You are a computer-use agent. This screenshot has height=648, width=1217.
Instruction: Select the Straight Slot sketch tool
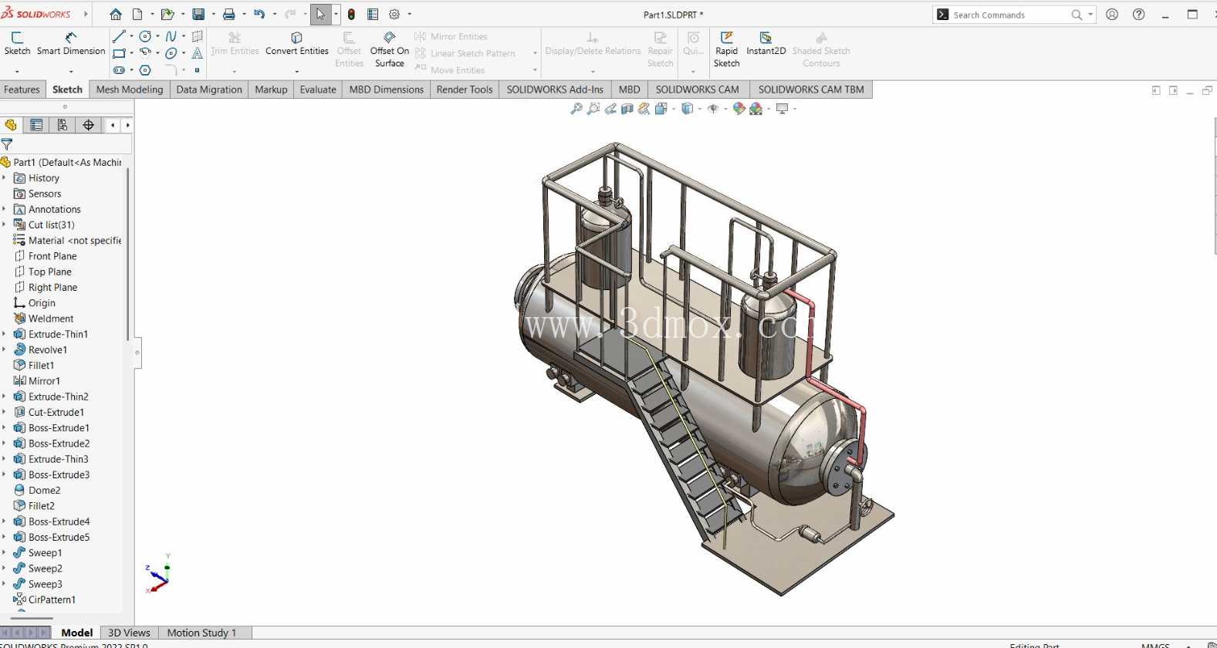(x=119, y=70)
